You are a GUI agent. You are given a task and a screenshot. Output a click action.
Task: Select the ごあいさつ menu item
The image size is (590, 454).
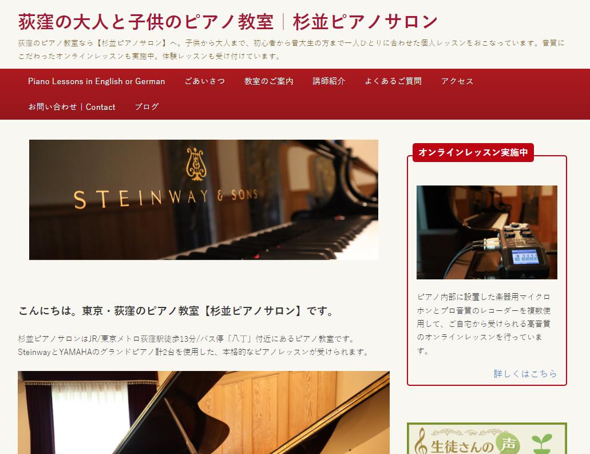[205, 81]
